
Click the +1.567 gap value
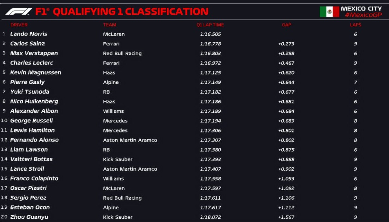coord(286,217)
